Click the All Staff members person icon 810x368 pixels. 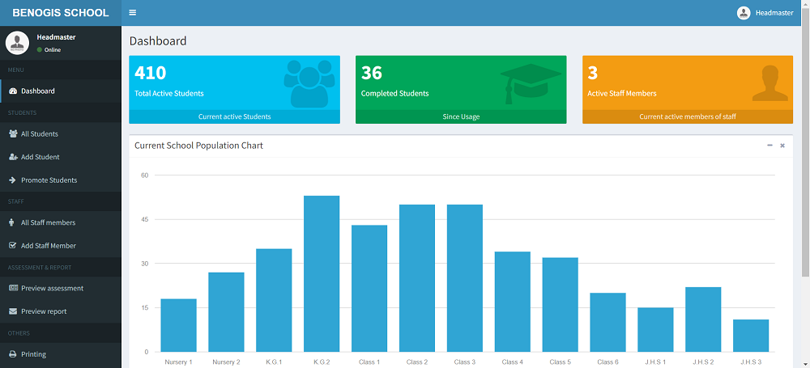(13, 222)
